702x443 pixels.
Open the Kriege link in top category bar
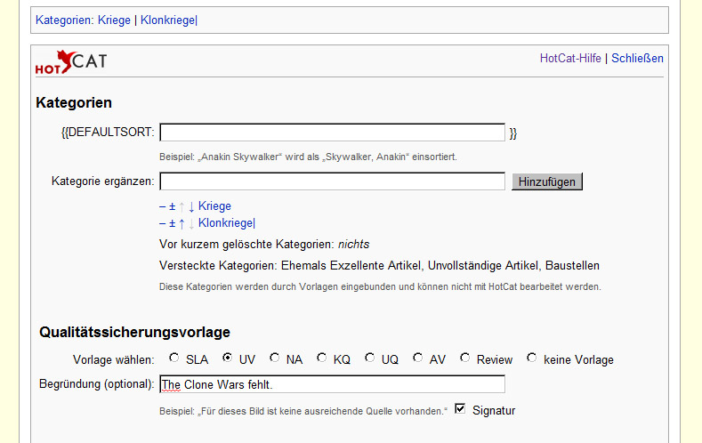(x=115, y=19)
